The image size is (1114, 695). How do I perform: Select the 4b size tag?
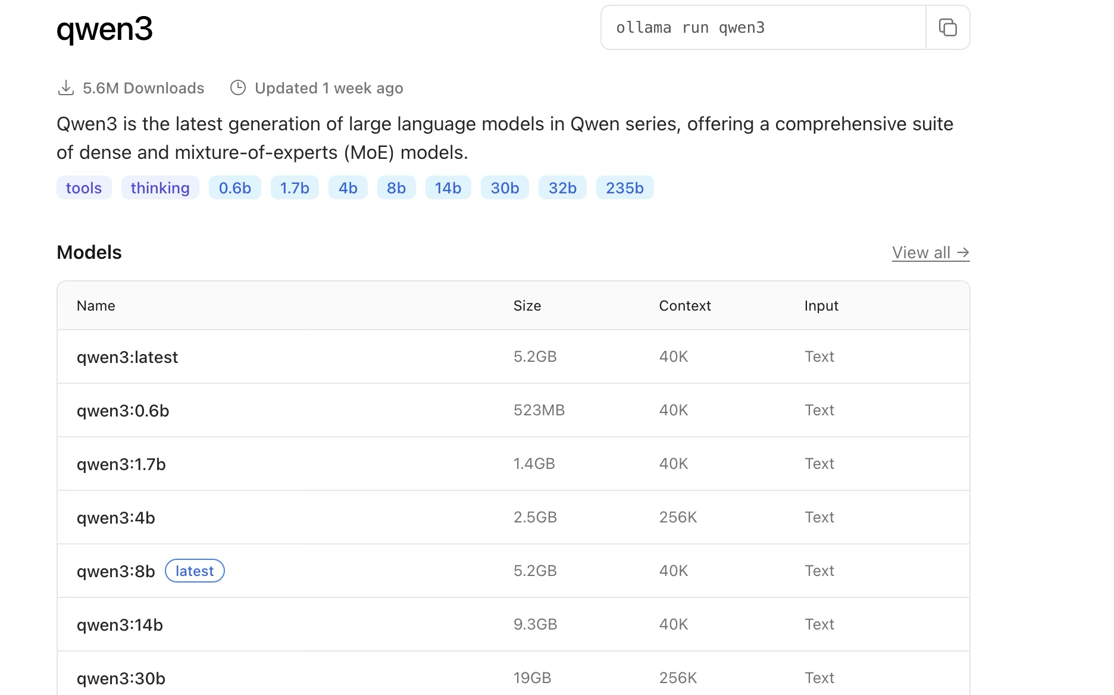click(x=348, y=187)
